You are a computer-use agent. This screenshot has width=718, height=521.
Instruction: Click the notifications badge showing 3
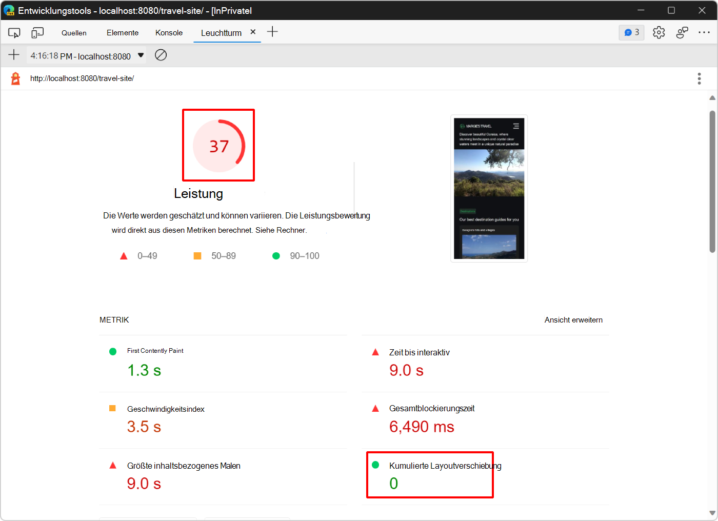[631, 32]
